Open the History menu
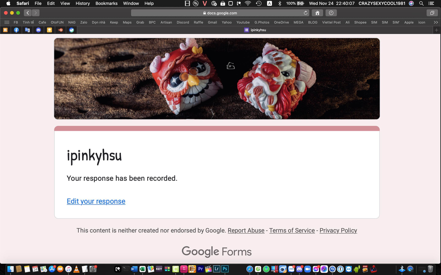 pos(83,3)
